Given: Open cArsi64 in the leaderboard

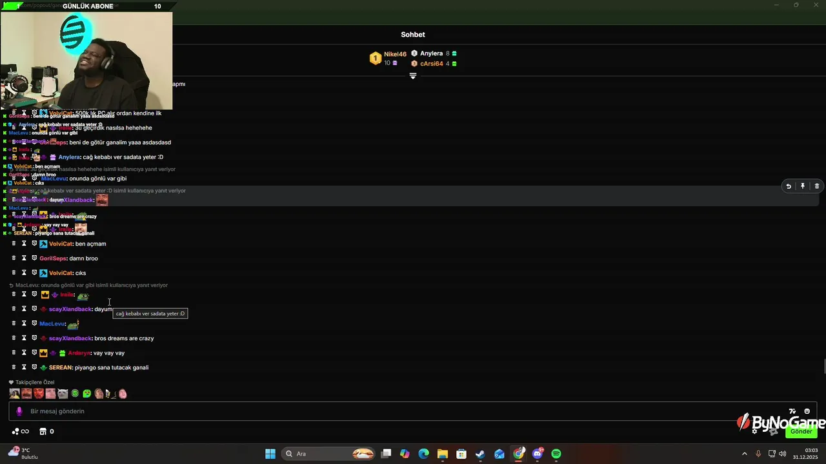Looking at the screenshot, I should pyautogui.click(x=432, y=64).
